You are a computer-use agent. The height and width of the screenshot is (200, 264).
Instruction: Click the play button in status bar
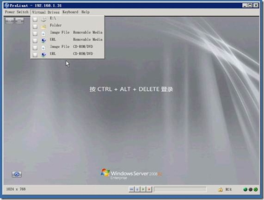pyautogui.click(x=143, y=189)
